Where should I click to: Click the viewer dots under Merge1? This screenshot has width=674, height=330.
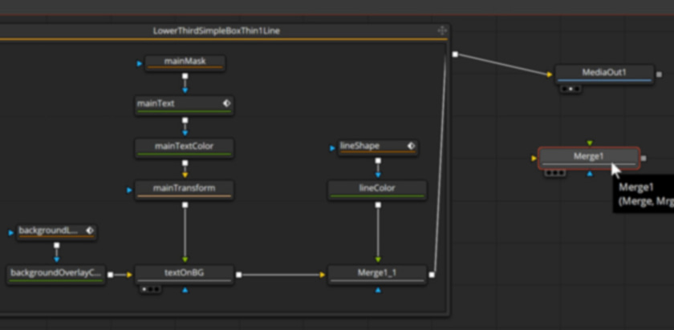click(x=554, y=173)
